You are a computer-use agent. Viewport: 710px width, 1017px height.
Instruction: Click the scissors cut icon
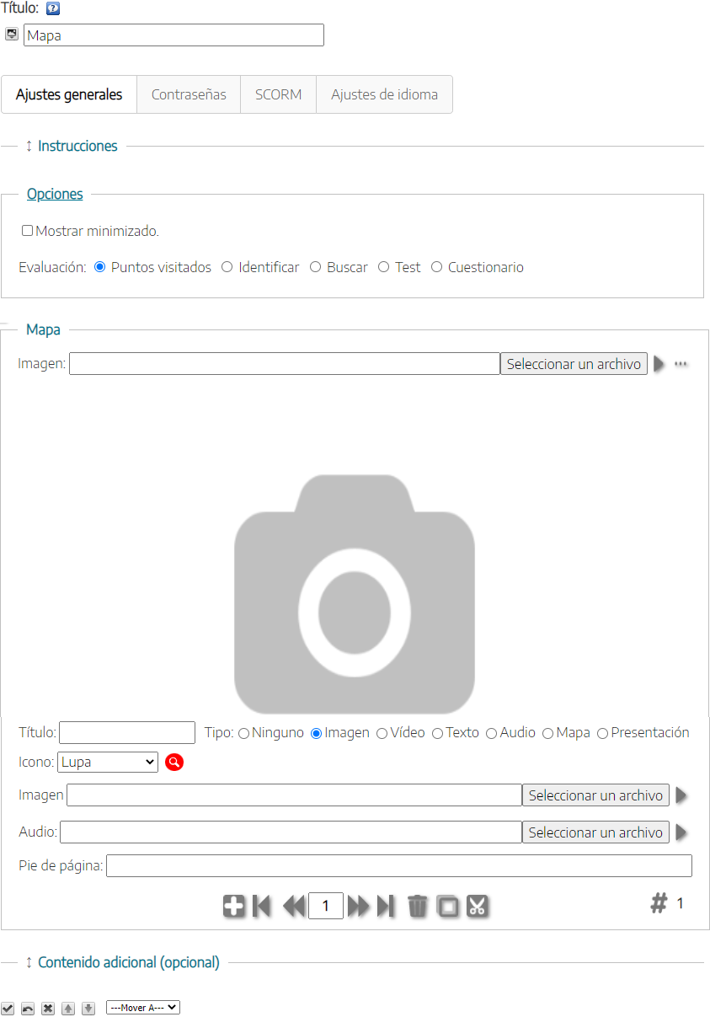coord(478,906)
